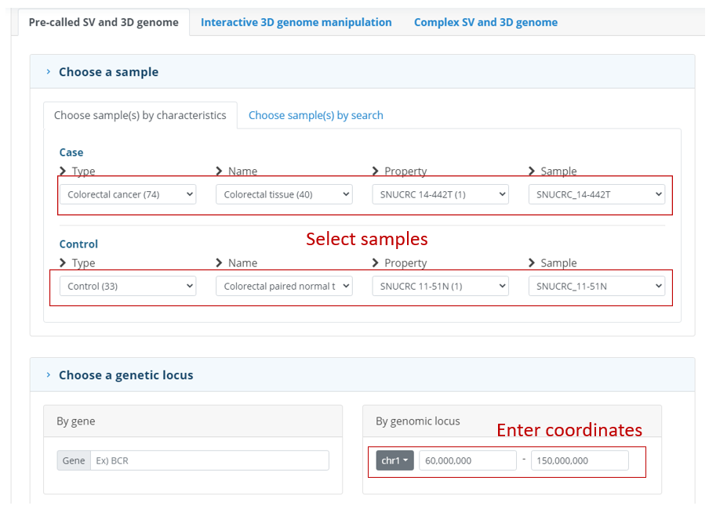This screenshot has width=709, height=513.
Task: Switch to Complex SV and 3D genome tab
Action: (485, 22)
